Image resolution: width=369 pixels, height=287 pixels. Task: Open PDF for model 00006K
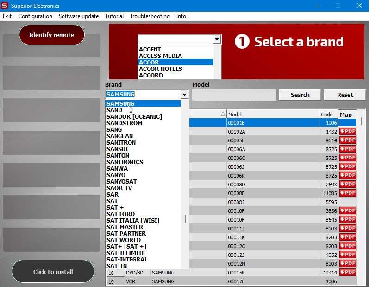(x=348, y=176)
